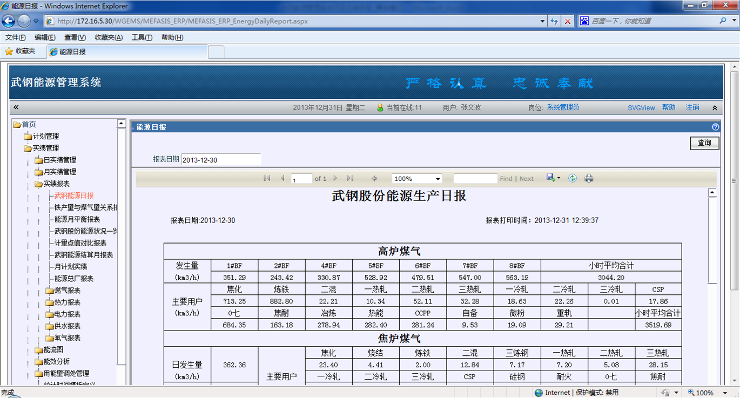Viewport: 740px width, 398px height.
Task: Click the report area scroll up arrow
Action: pos(712,193)
